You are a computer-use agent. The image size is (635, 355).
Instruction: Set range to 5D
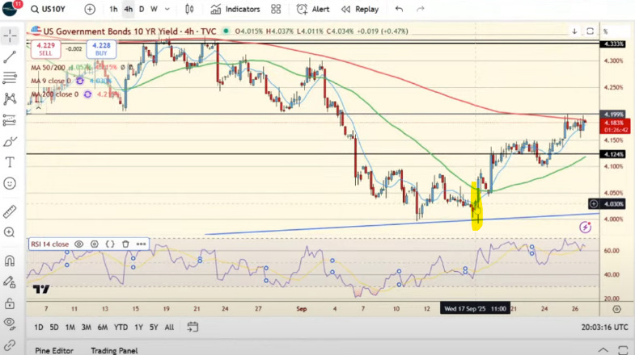coord(54,327)
